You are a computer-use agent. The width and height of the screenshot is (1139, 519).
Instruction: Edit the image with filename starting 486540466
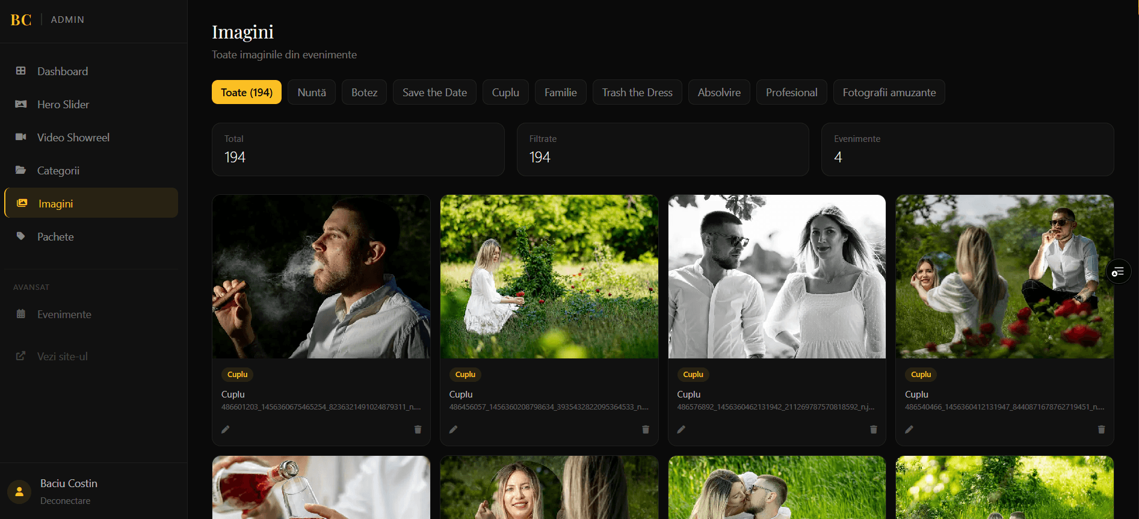tap(909, 429)
